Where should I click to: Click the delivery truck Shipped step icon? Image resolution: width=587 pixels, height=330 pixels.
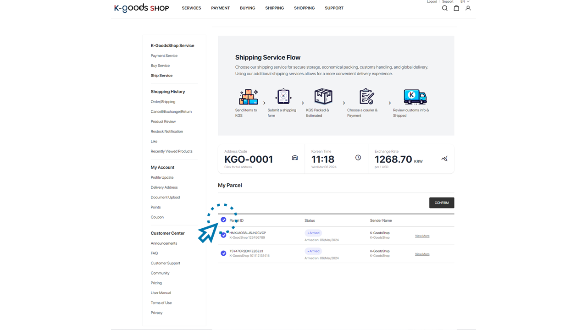415,97
